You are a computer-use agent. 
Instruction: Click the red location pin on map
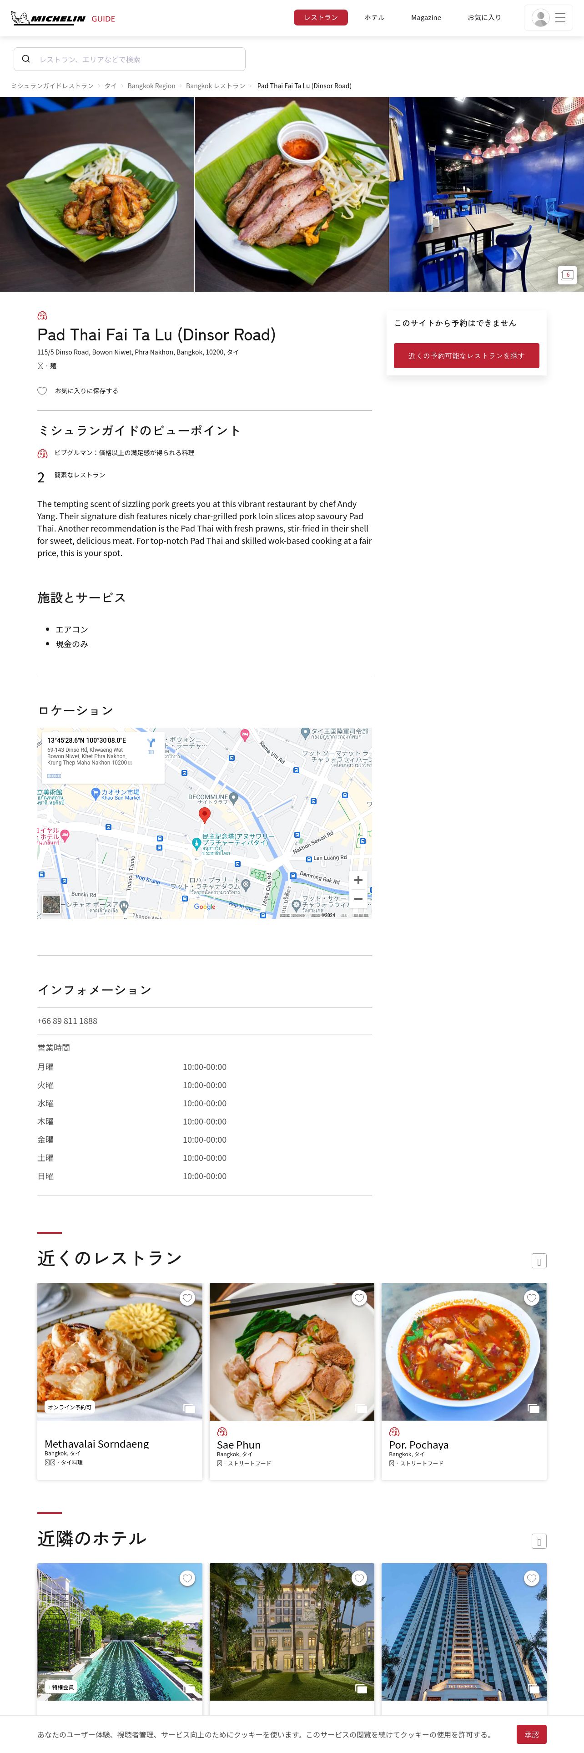(x=204, y=815)
